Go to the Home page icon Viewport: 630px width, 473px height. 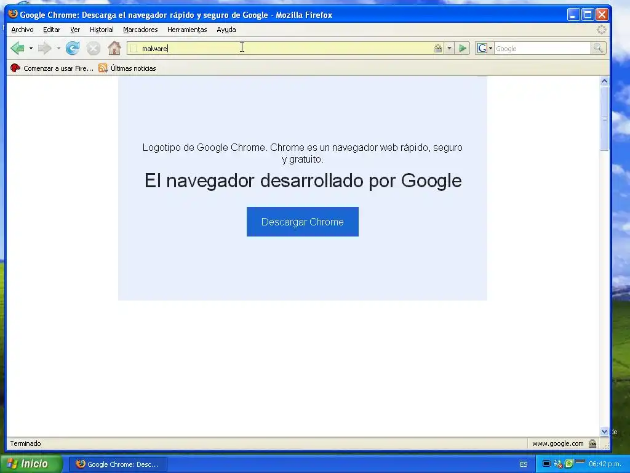point(114,48)
